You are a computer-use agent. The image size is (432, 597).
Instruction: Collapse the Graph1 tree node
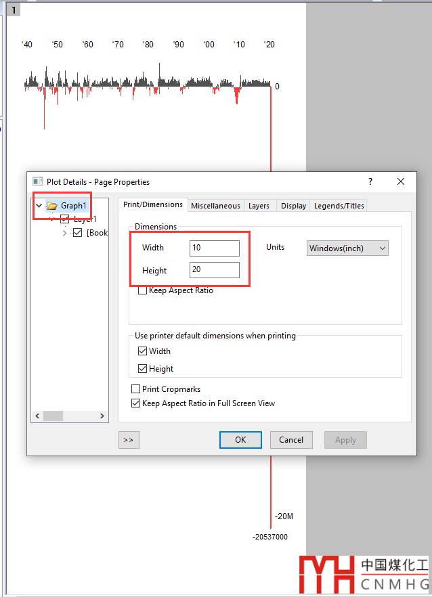(39, 206)
